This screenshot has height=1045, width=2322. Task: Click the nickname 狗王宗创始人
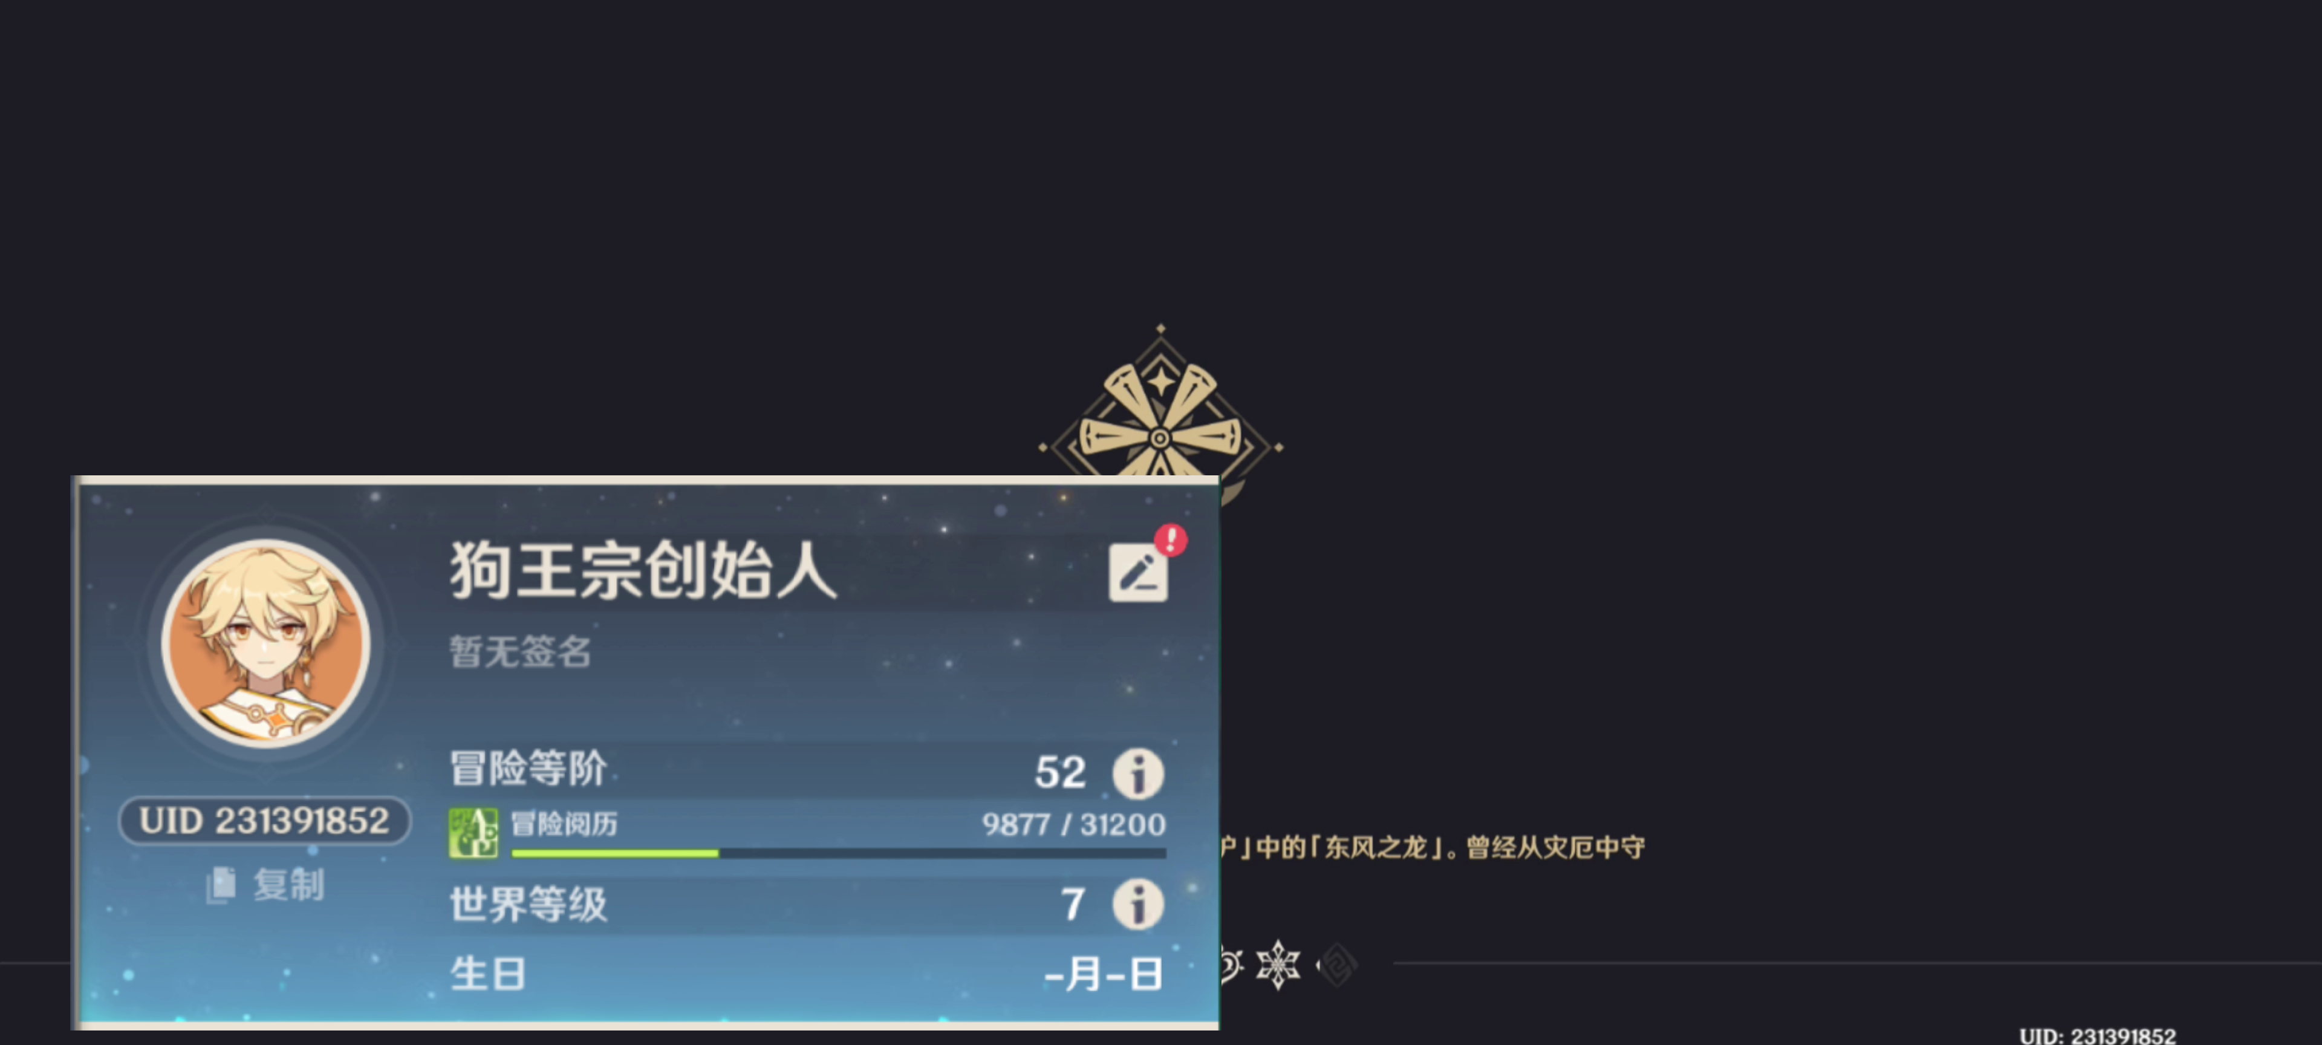[x=643, y=571]
